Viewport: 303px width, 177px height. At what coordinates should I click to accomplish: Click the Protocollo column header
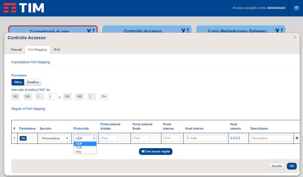(81, 129)
